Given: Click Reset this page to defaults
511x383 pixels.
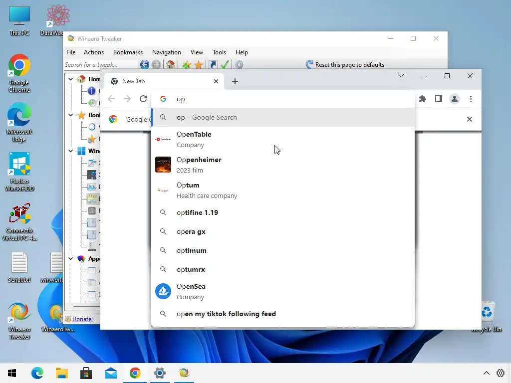Looking at the screenshot, I should click(x=345, y=64).
